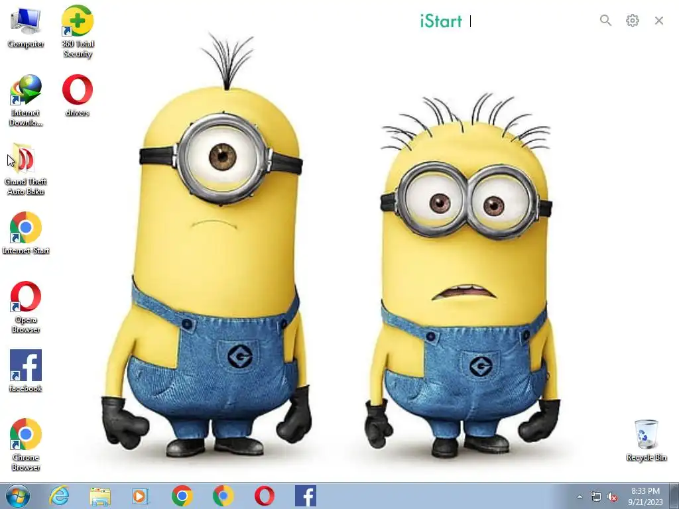Open iStart settings gear
This screenshot has height=509, width=679.
tap(632, 21)
